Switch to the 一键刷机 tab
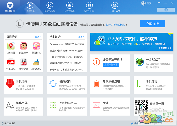The height and width of the screenshot is (126, 177). tap(30, 7)
